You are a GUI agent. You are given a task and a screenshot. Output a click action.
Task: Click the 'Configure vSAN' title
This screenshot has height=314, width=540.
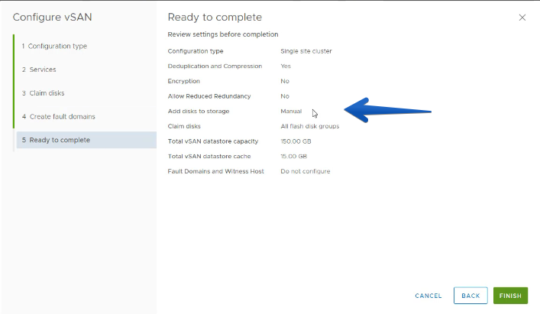(53, 18)
